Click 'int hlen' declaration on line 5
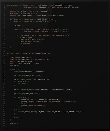 pyautogui.click(x=14, y=13)
